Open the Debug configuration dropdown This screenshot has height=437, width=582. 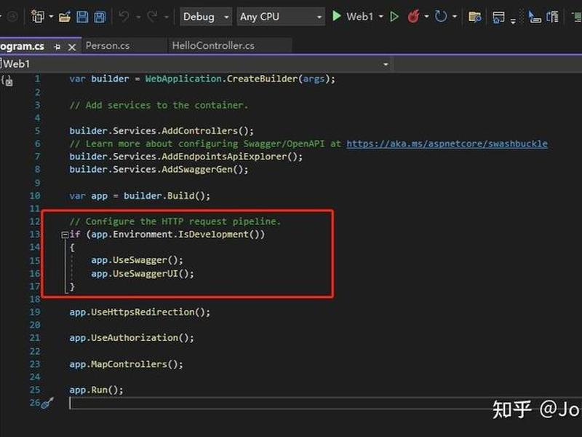[x=206, y=17]
